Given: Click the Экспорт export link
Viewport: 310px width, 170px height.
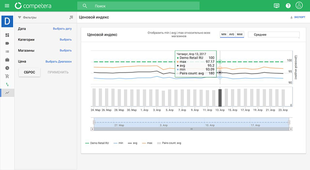Looking at the screenshot, I should (298, 17).
